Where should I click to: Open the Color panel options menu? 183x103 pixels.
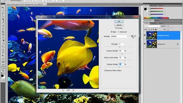(181, 5)
